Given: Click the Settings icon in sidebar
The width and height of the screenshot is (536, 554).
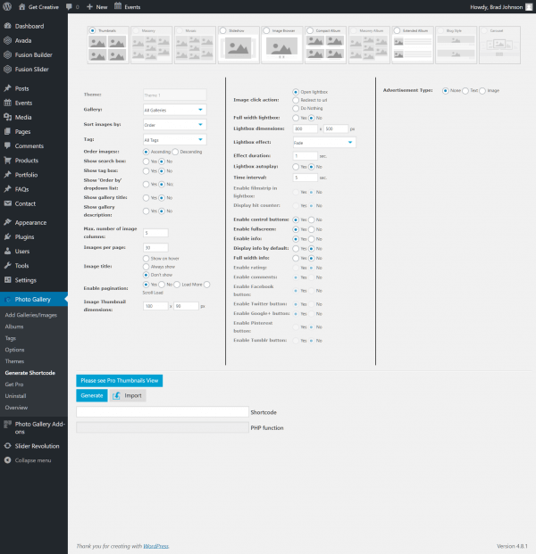Looking at the screenshot, I should click(x=7, y=280).
